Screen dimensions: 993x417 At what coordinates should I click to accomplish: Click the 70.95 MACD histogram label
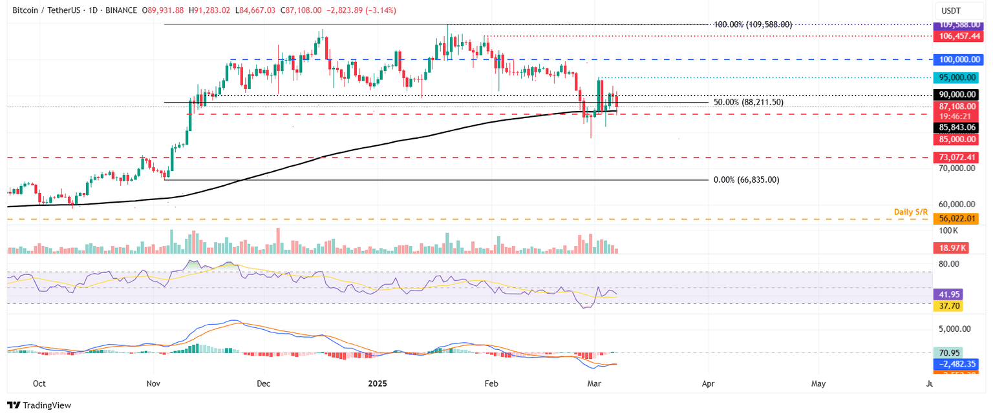coord(948,352)
